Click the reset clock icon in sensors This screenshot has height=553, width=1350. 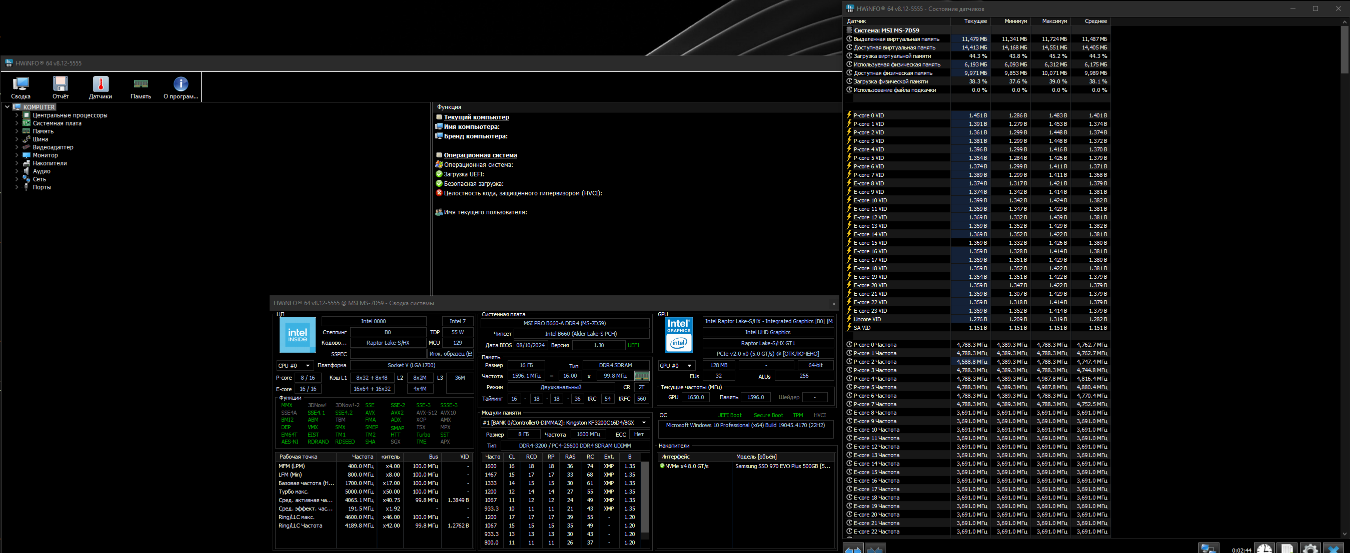1264,549
